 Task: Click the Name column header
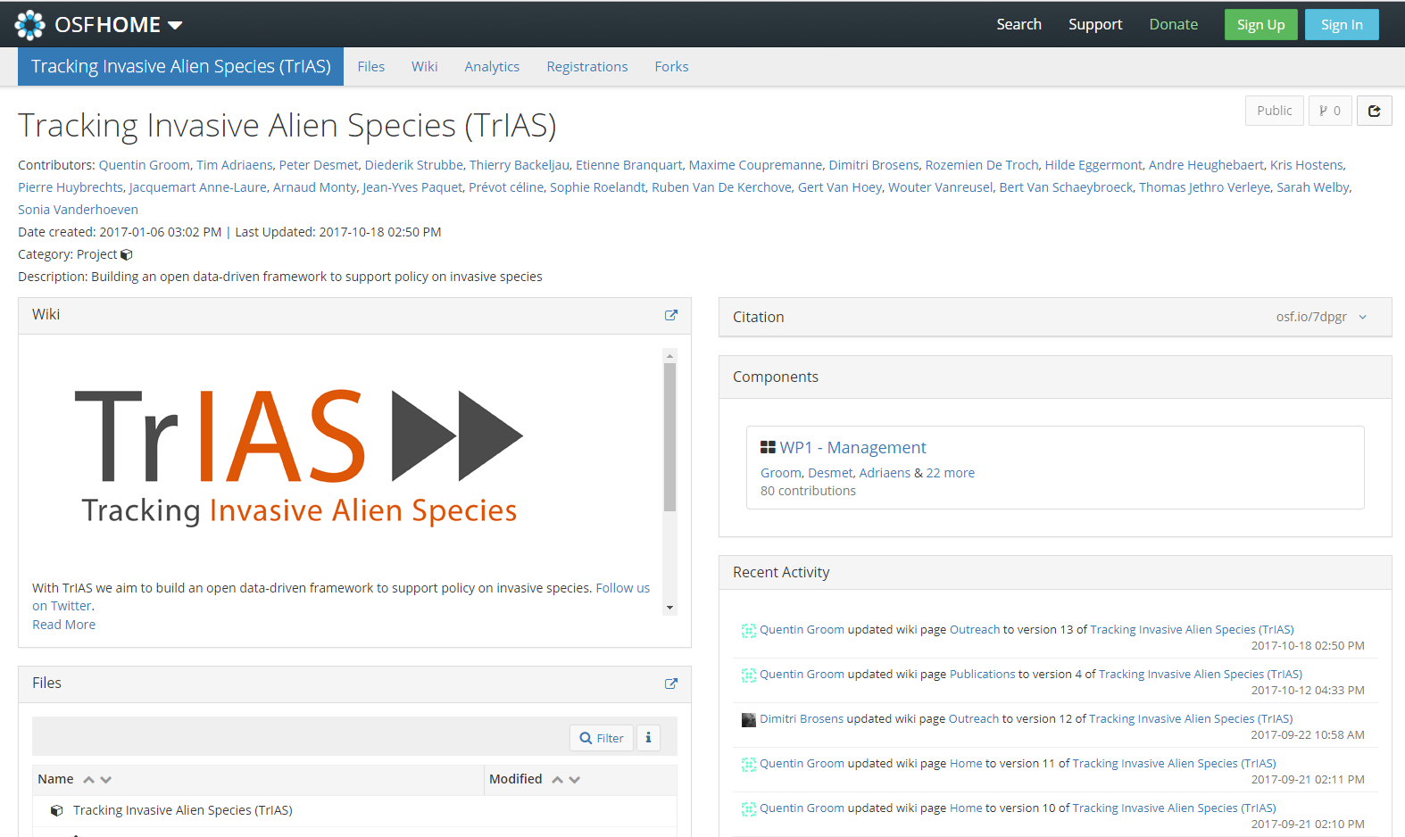coord(55,779)
